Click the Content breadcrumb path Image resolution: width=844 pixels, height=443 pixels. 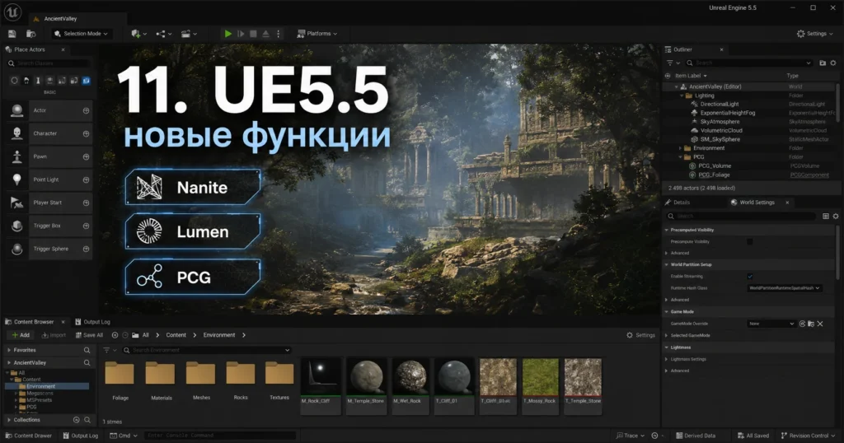[176, 335]
